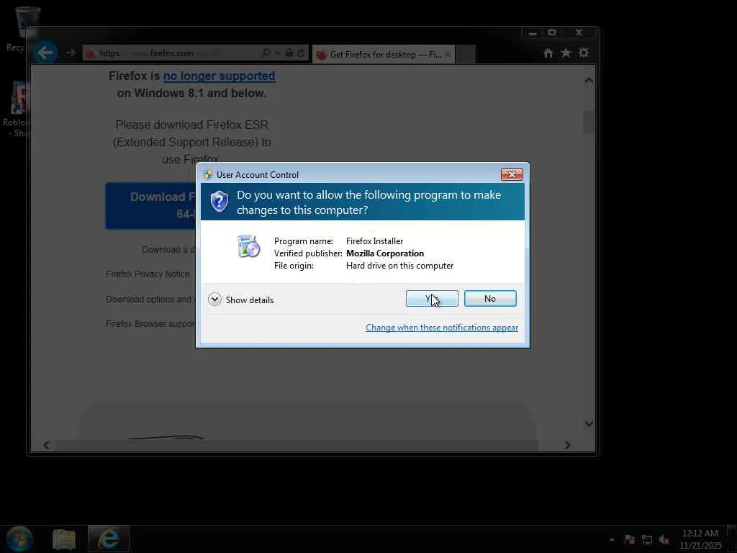737x553 pixels.
Task: Maximize the Internet Explorer window
Action: 552,33
